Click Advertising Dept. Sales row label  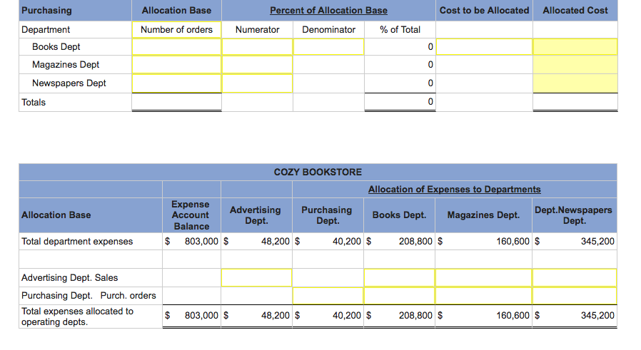(69, 278)
